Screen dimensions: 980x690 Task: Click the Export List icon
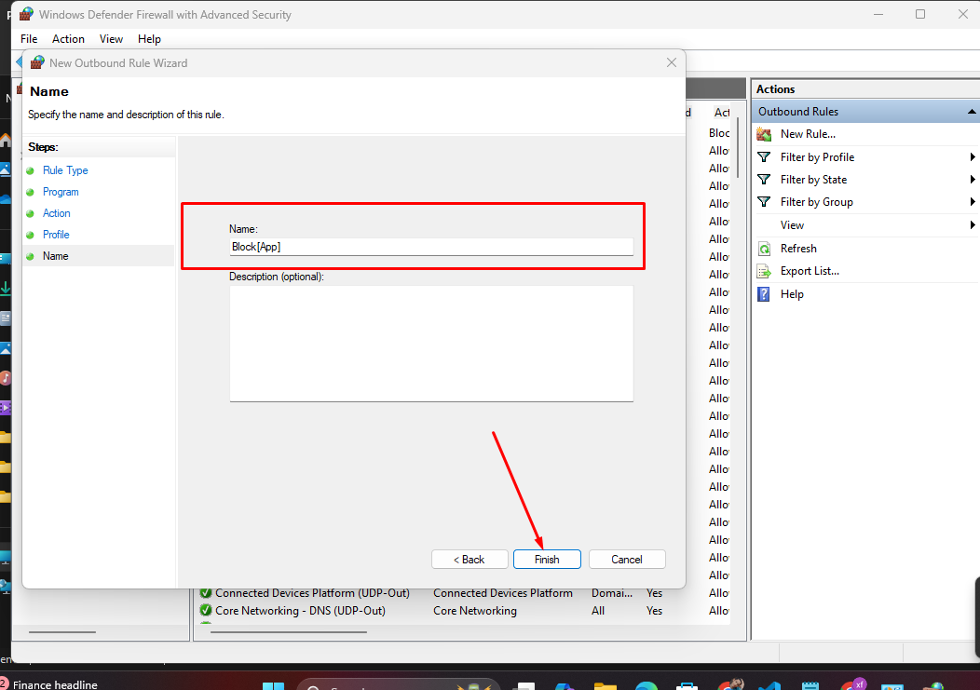[x=764, y=271]
